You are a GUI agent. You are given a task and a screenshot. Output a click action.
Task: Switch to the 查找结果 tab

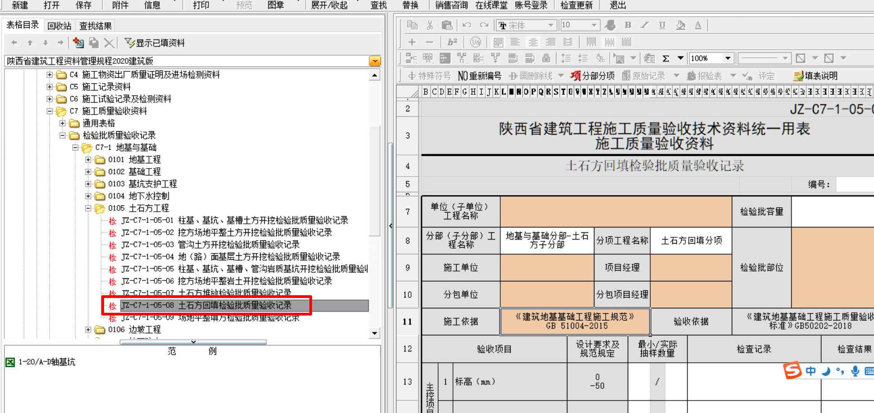pos(95,26)
